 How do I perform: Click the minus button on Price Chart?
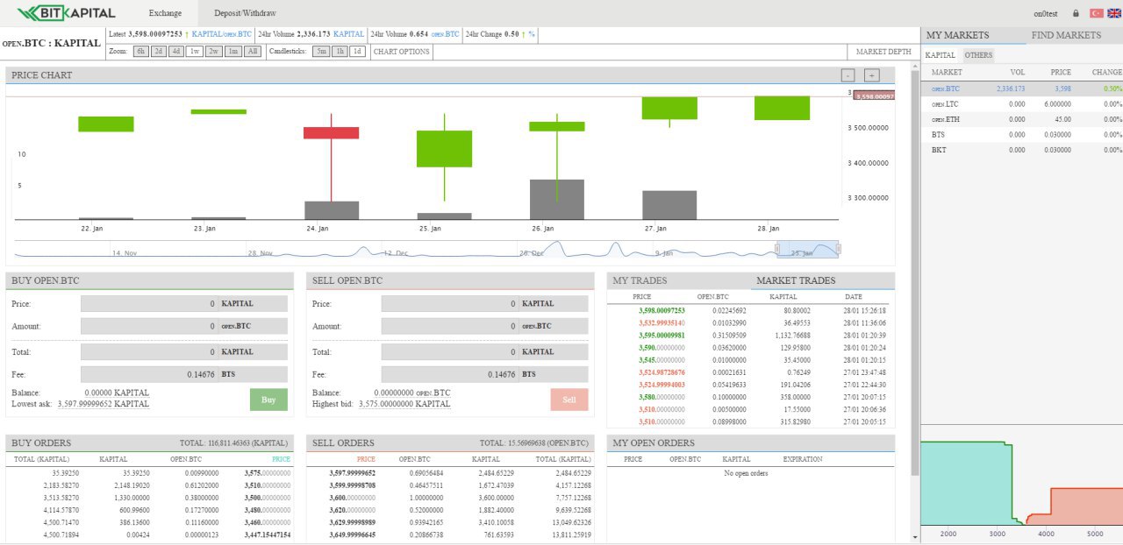(848, 75)
